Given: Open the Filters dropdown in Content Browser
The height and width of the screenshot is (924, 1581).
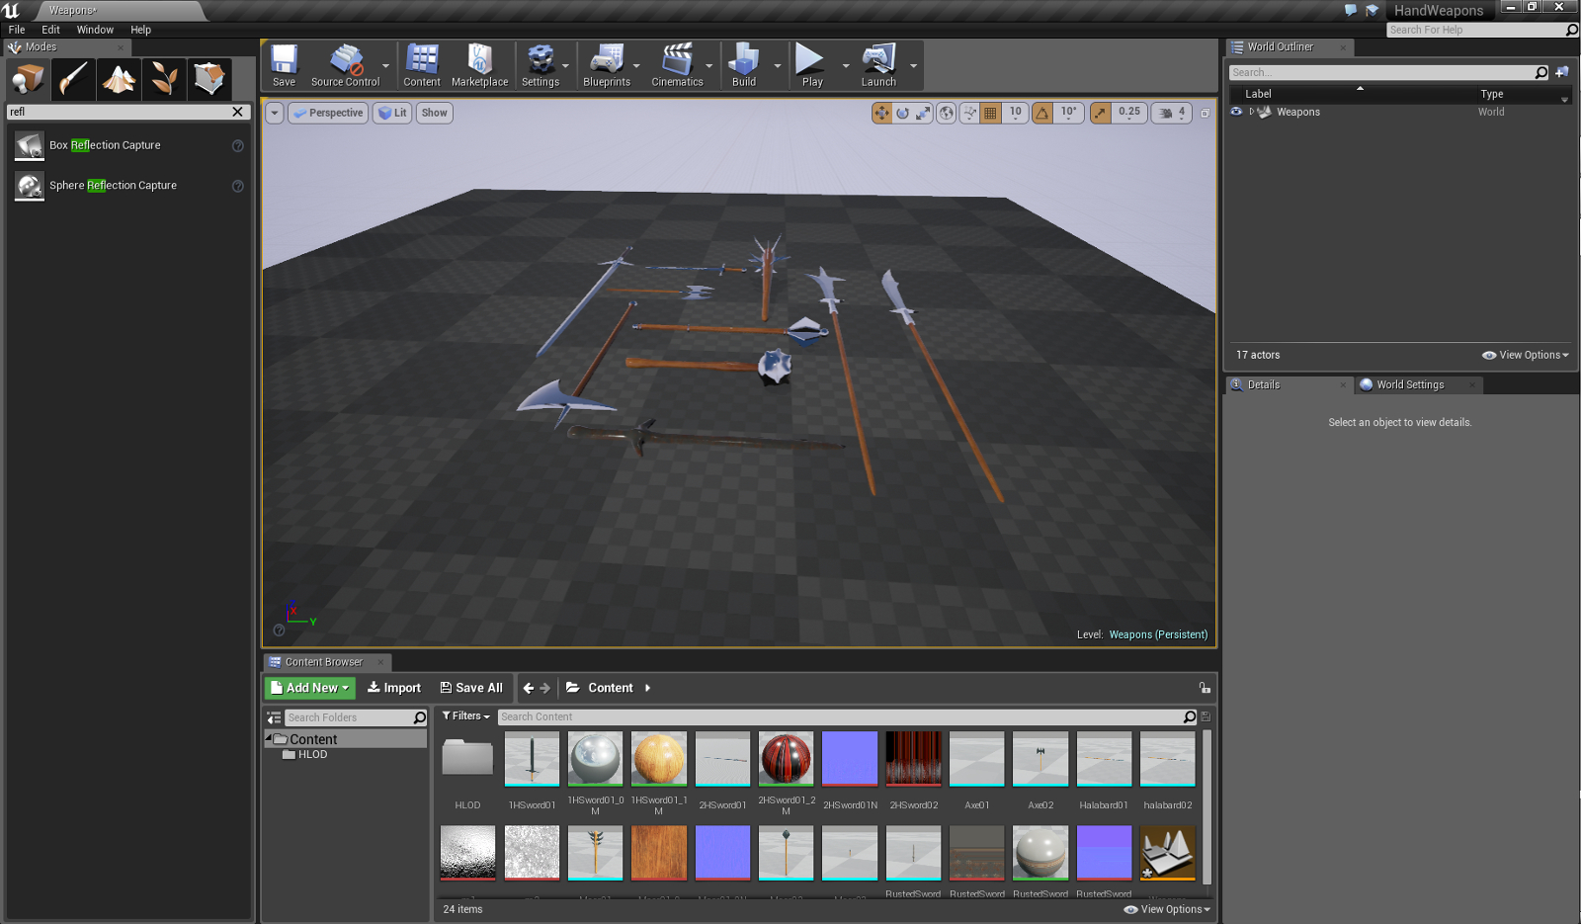Looking at the screenshot, I should (x=465, y=716).
